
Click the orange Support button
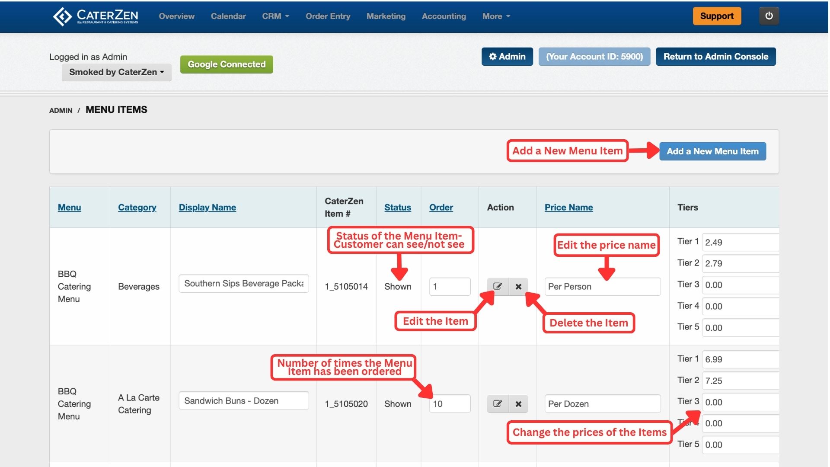[716, 16]
